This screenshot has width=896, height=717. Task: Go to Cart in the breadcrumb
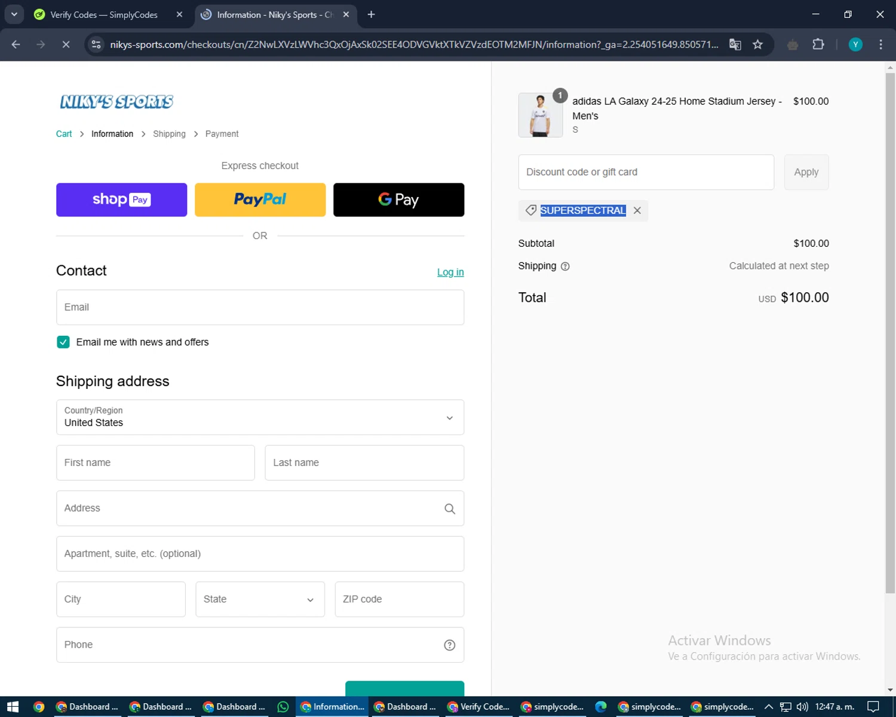[64, 134]
